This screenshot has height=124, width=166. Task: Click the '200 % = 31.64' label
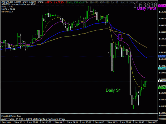[8, 9]
